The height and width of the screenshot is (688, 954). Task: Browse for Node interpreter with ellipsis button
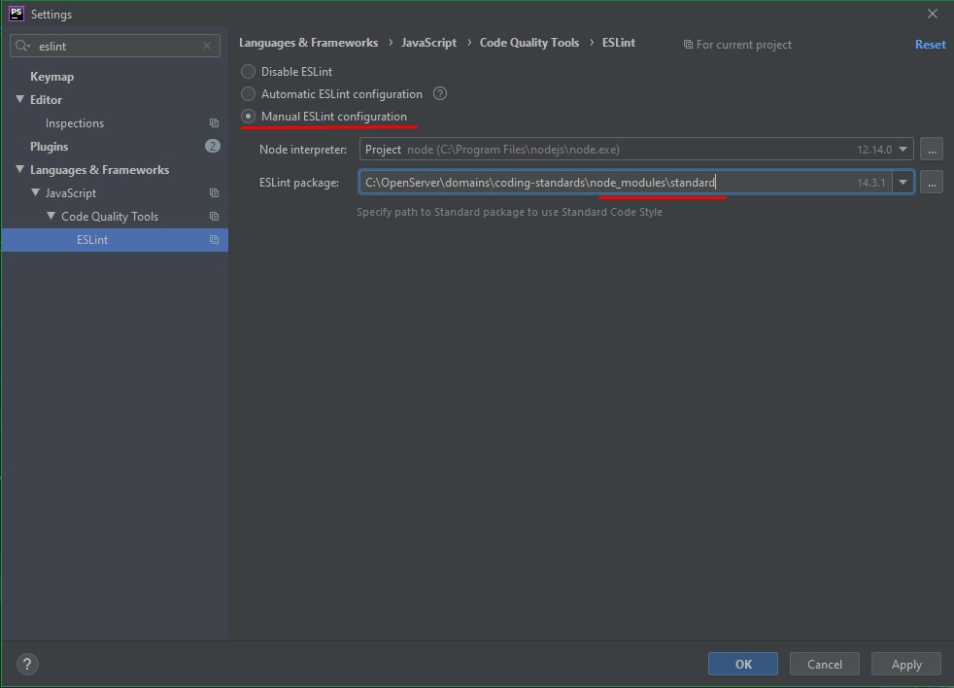tap(932, 150)
